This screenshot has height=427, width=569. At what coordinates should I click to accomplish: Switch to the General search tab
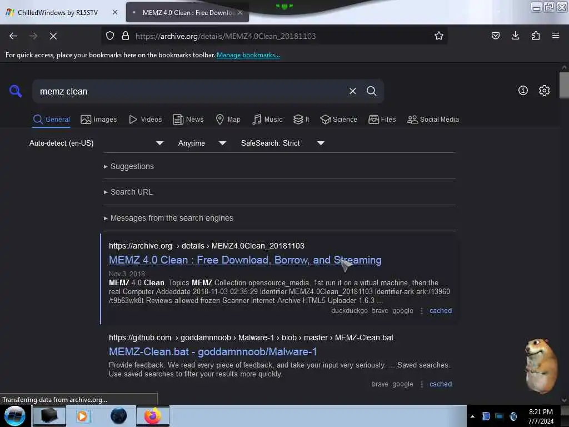pos(51,120)
